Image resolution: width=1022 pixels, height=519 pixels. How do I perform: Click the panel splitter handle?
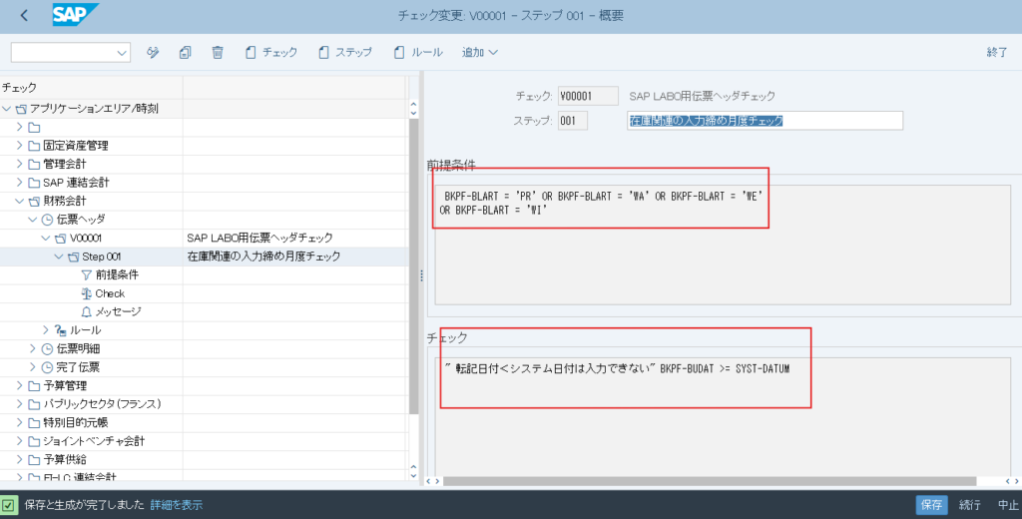pyautogui.click(x=422, y=275)
